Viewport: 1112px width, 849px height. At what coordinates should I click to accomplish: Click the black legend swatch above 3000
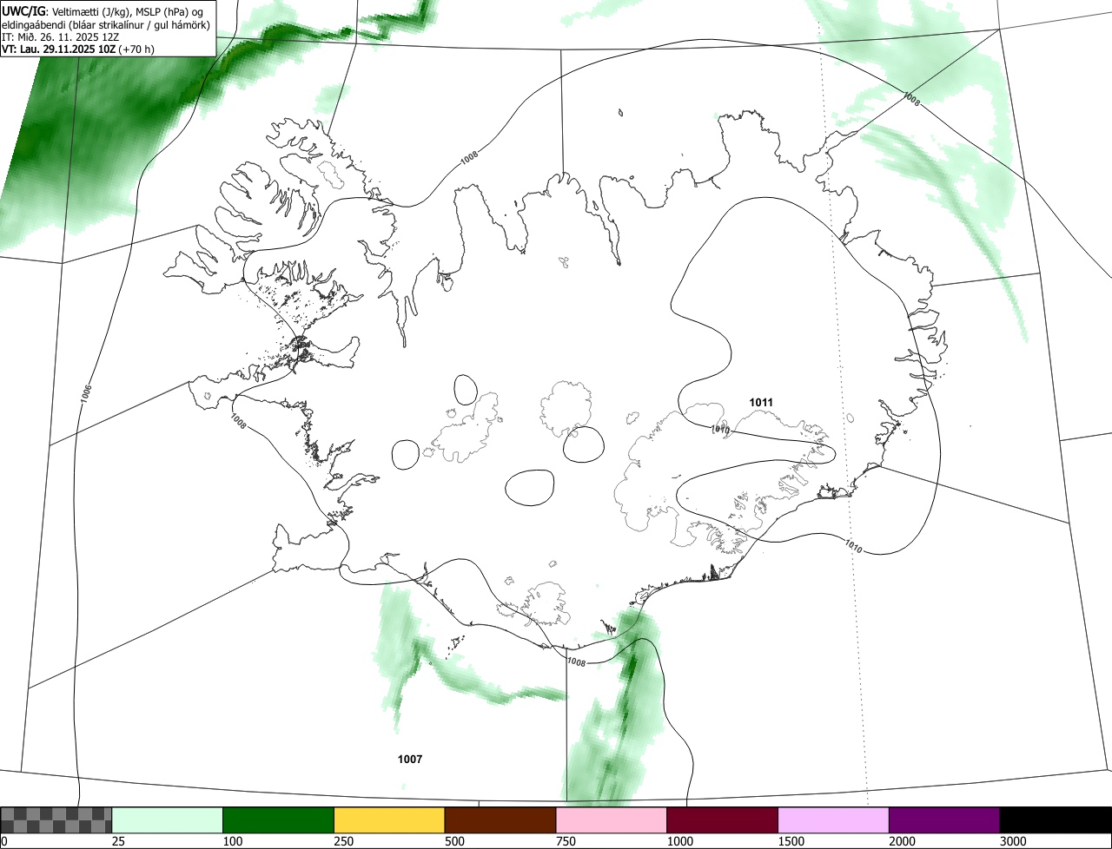pyautogui.click(x=1056, y=820)
